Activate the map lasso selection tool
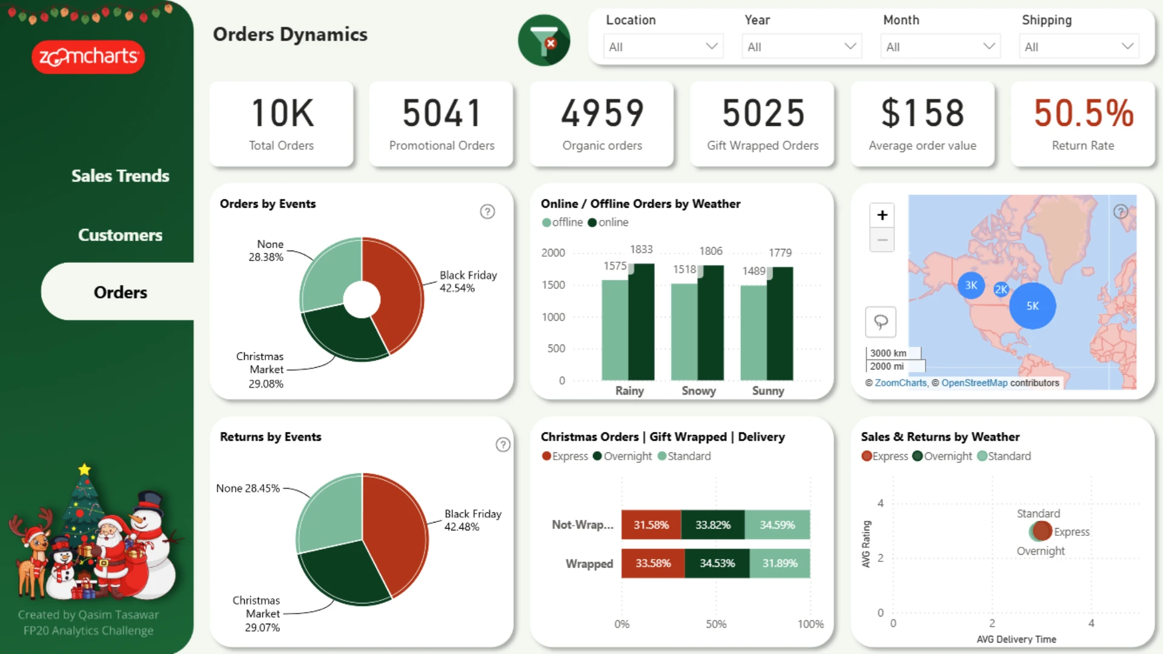Viewport: 1163px width, 654px height. point(881,322)
